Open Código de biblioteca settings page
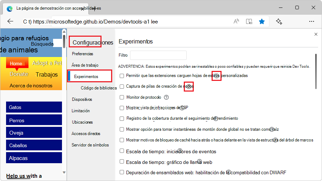The width and height of the screenshot is (322, 181). [x=99, y=88]
